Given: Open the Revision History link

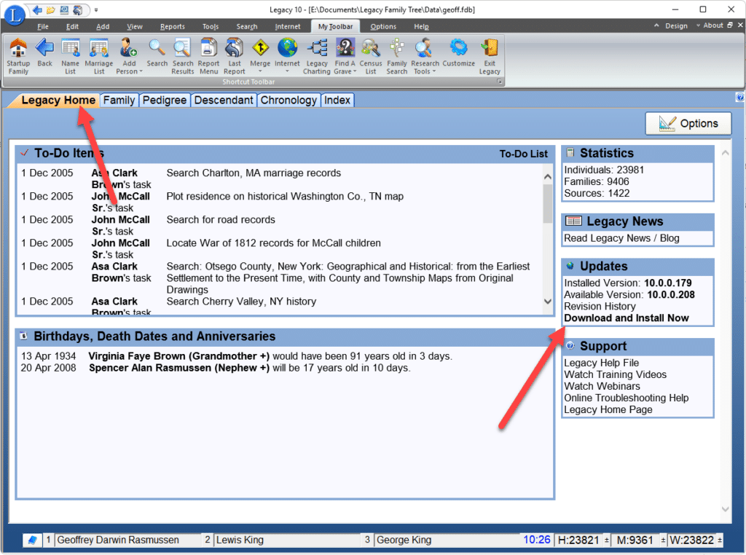Looking at the screenshot, I should 600,307.
